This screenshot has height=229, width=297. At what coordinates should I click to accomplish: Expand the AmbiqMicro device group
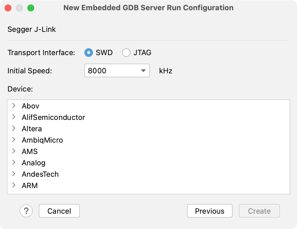[13, 140]
